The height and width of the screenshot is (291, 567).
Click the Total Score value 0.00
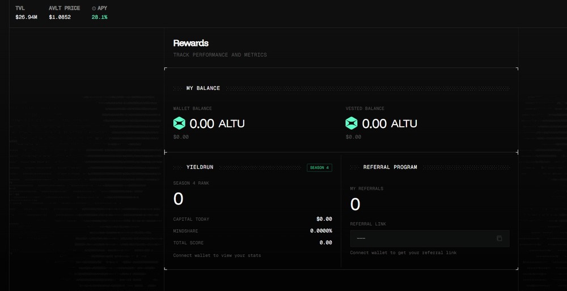point(326,243)
